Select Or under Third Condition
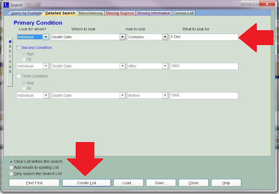 click(24, 88)
